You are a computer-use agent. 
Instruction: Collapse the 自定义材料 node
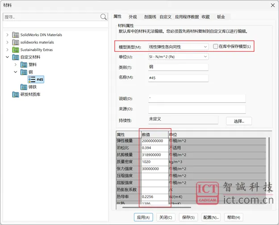point(7,57)
